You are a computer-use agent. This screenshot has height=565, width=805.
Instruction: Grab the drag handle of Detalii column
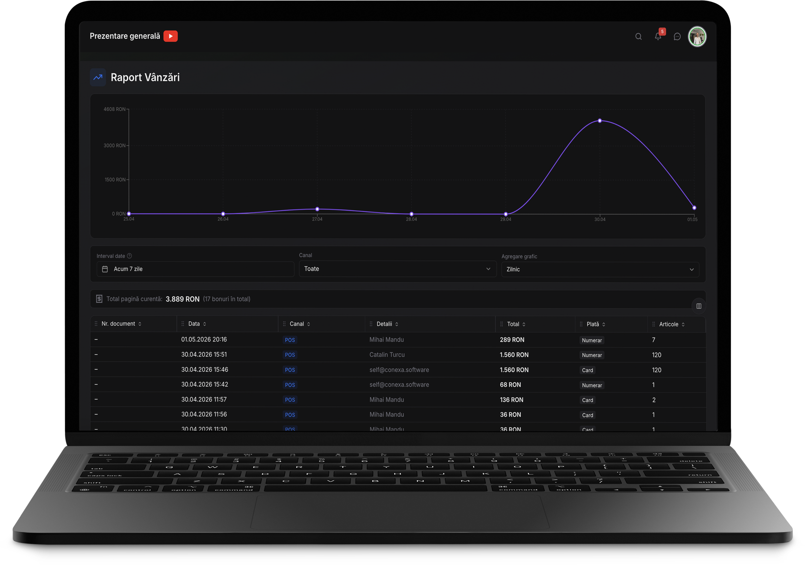click(x=371, y=324)
